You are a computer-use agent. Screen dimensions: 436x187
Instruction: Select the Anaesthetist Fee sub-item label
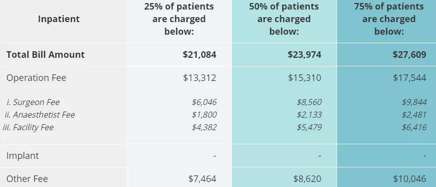tap(40, 115)
